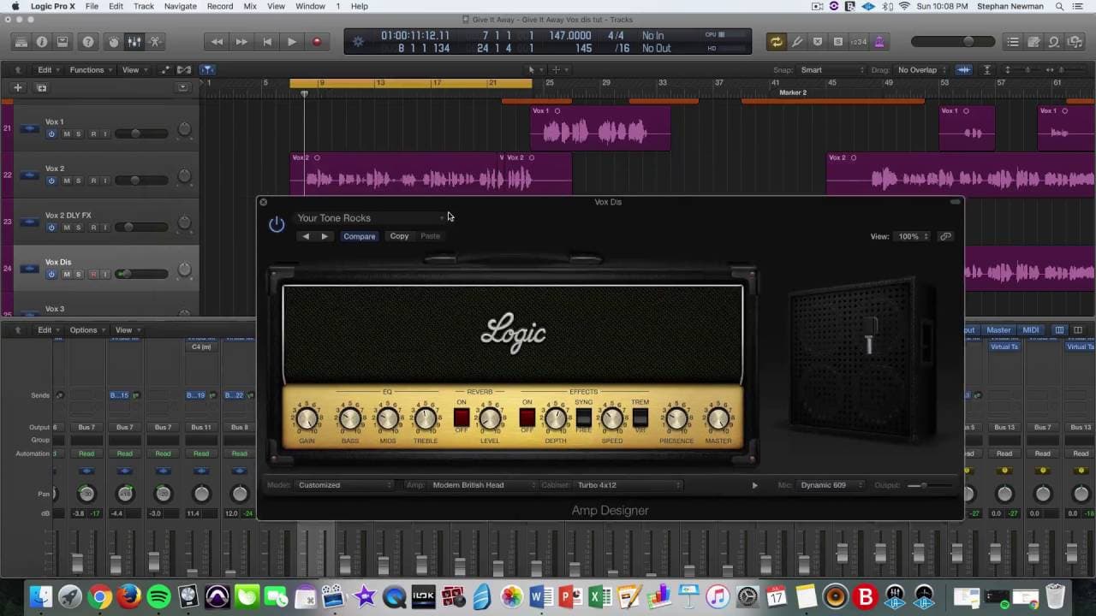Solo the Vox 2 track
Image resolution: width=1096 pixels, height=616 pixels.
[79, 181]
